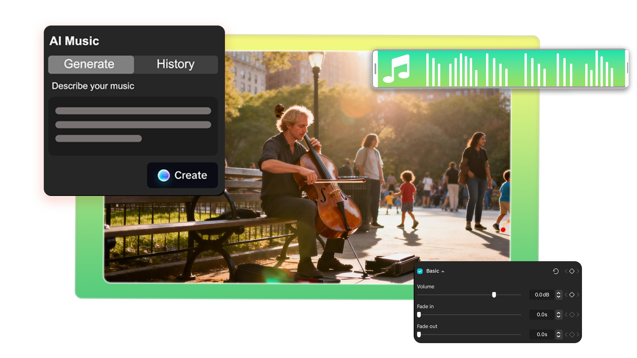Click the music note icon on the audio waveform
The width and height of the screenshot is (637, 358).
[398, 69]
